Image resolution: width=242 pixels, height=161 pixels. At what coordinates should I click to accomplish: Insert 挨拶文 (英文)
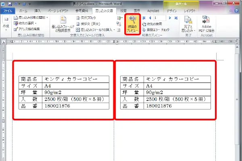coord(88,24)
